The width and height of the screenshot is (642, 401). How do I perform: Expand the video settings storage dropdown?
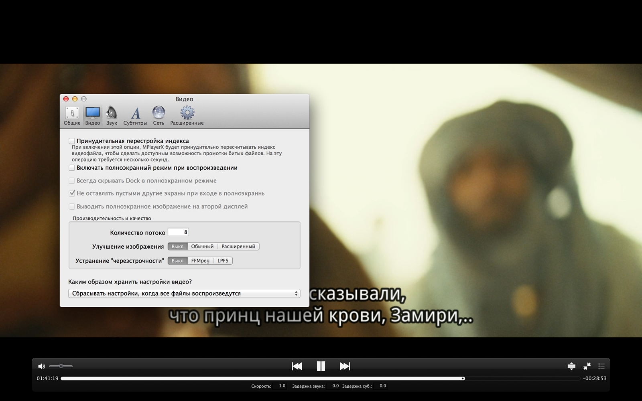click(184, 294)
